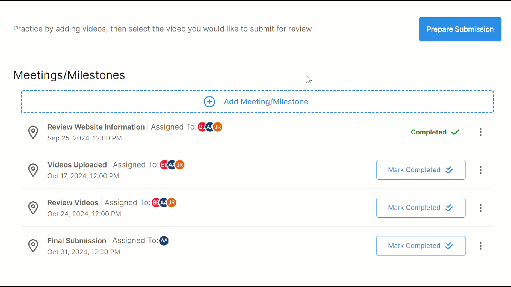Click the double-check icon on Videos Uploaded button

coord(449,170)
